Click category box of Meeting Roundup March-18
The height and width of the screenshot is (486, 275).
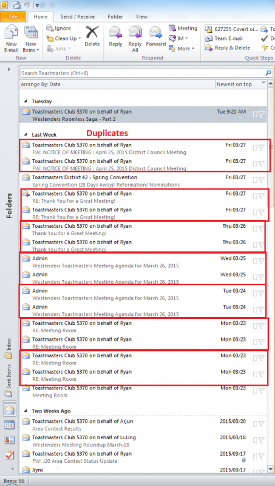pos(255,440)
